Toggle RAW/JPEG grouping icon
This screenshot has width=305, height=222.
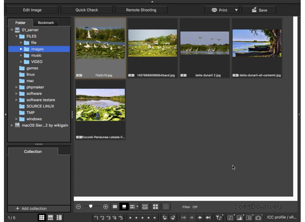click(145, 207)
